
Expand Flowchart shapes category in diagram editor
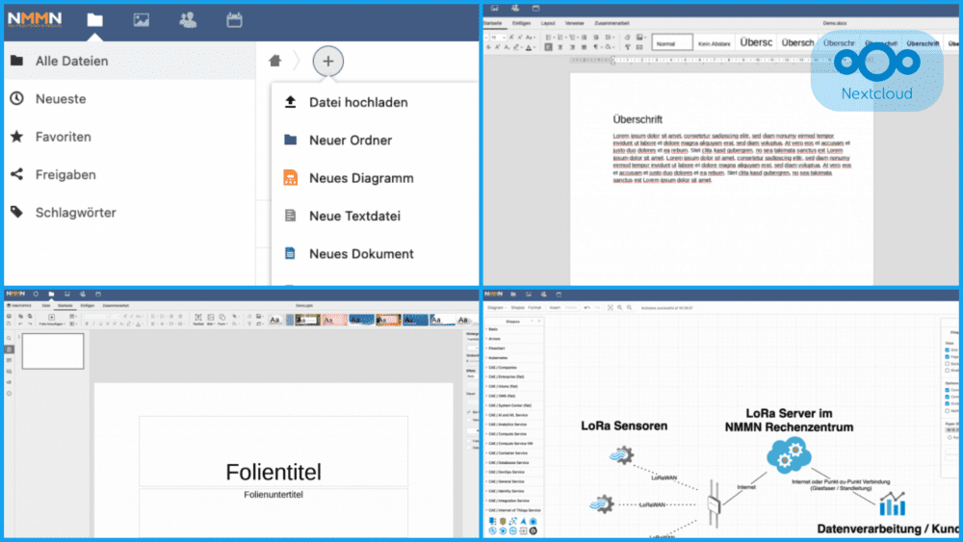(x=514, y=348)
